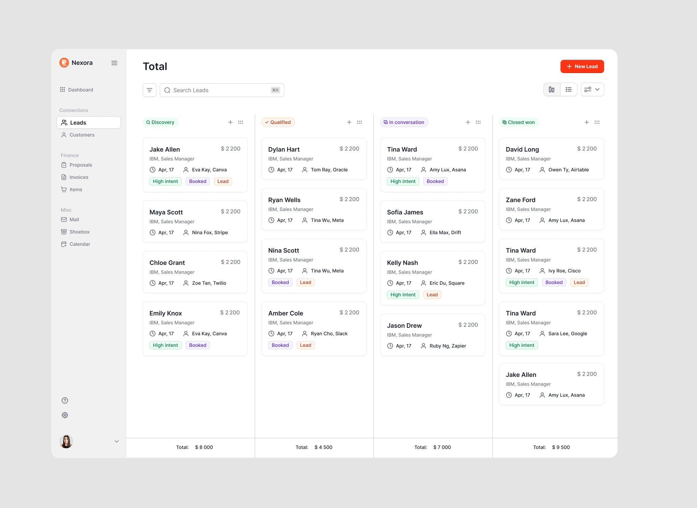
Task: Click High intent tag on Sara Lee card
Action: [x=522, y=345]
